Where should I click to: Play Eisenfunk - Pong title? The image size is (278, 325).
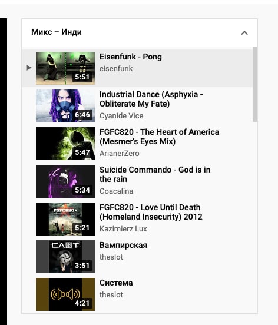coord(131,57)
